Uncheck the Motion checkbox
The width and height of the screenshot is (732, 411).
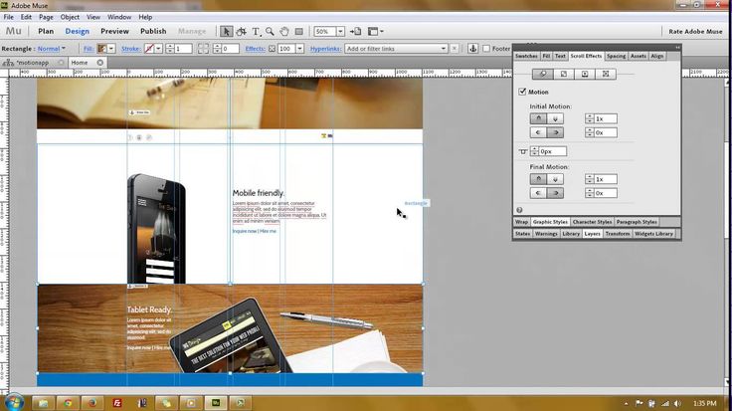click(x=522, y=92)
